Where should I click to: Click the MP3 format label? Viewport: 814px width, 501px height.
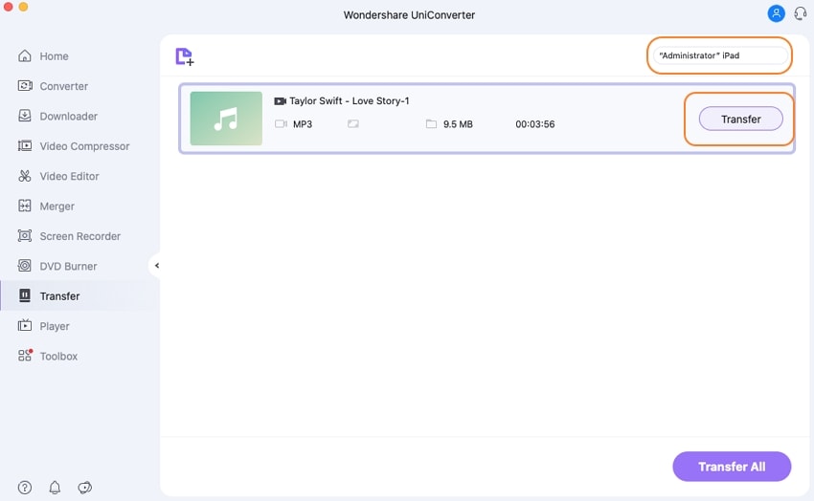303,124
